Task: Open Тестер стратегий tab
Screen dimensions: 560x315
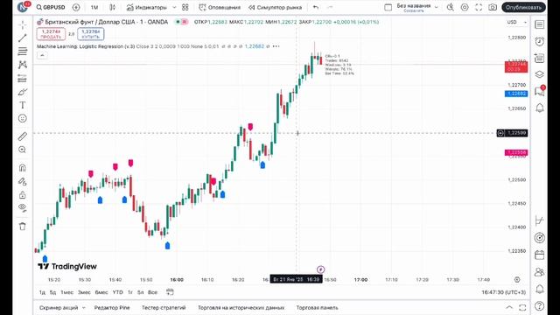Action: 164,307
